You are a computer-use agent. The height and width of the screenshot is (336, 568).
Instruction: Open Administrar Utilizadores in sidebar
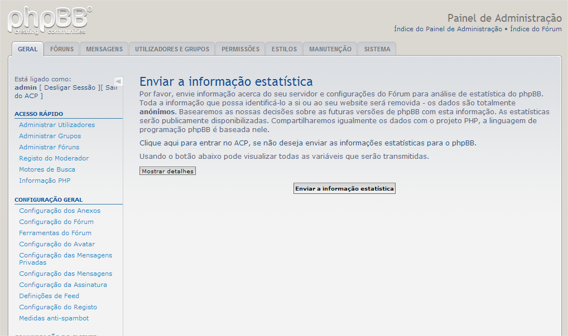[57, 125]
